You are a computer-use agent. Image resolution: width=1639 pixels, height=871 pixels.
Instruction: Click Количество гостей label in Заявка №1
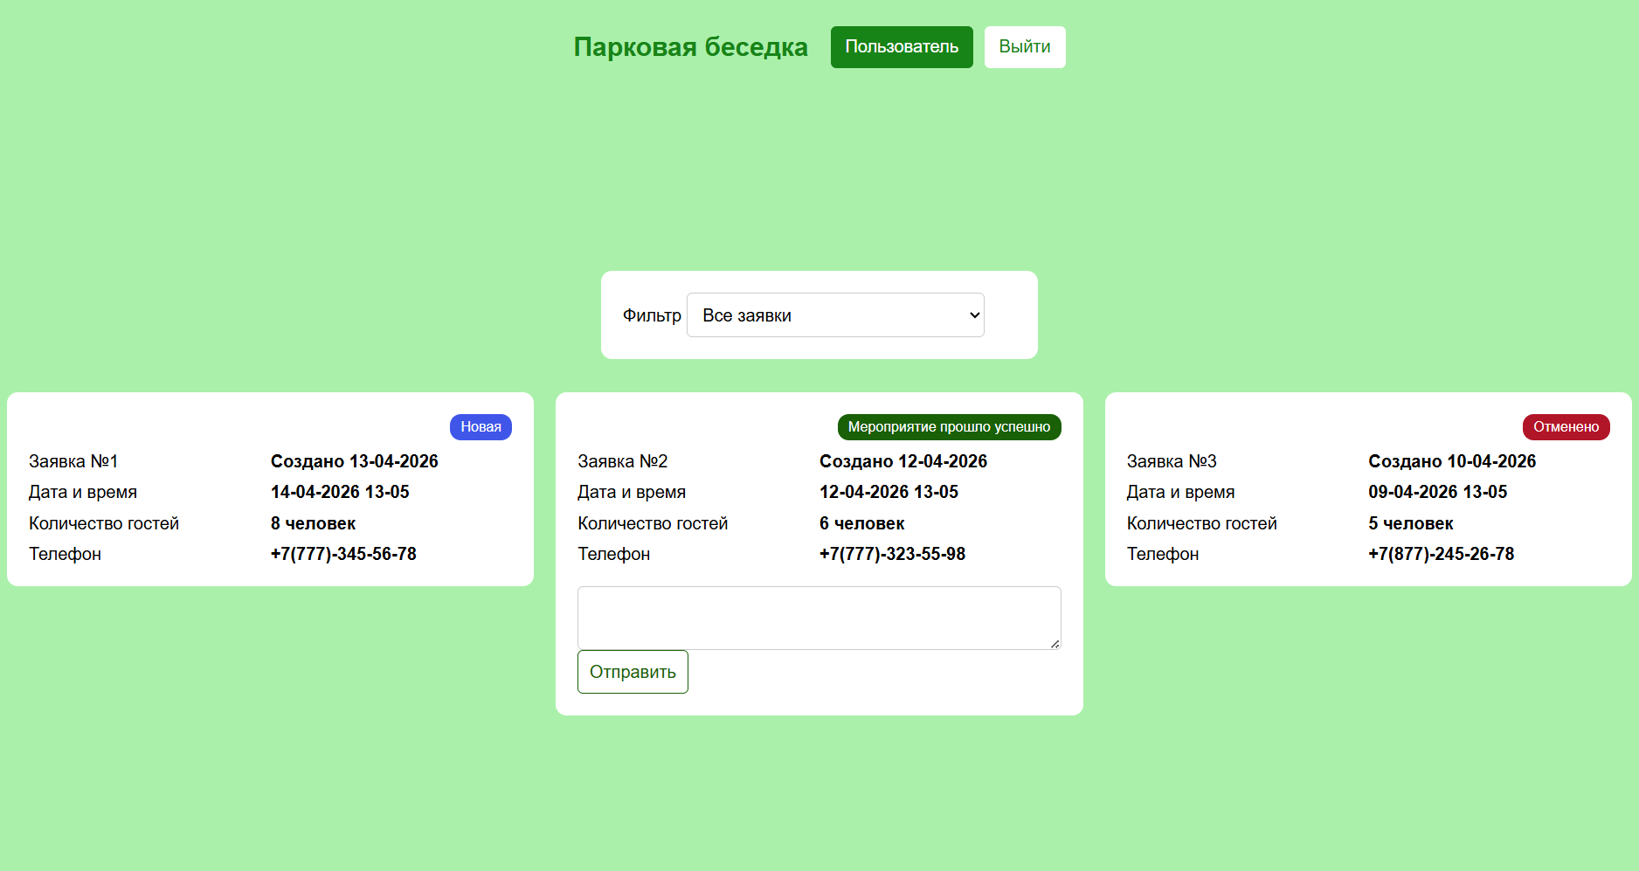104,523
